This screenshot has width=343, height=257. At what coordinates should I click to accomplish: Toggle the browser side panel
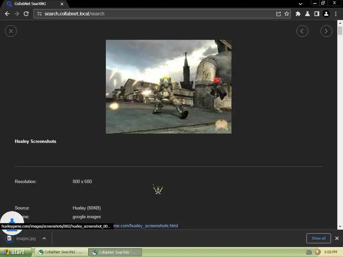point(317,14)
